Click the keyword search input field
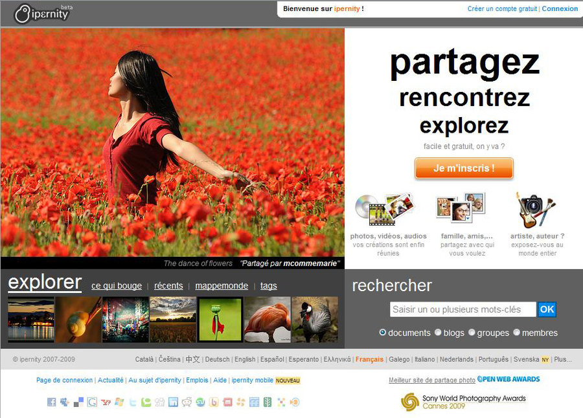Screen dimensions: 583x418 point(463,309)
